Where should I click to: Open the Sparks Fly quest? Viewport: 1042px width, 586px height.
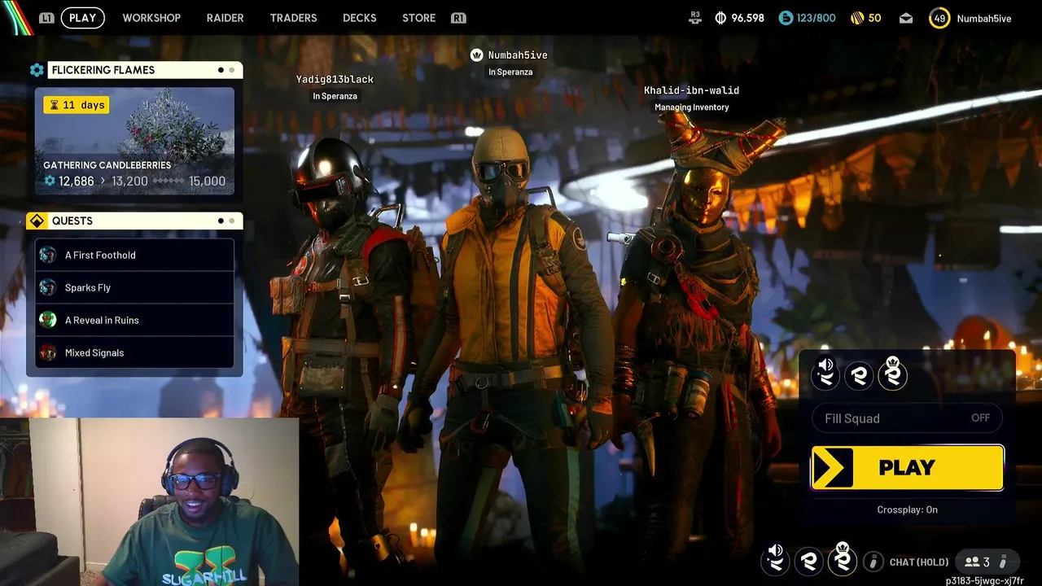point(134,287)
